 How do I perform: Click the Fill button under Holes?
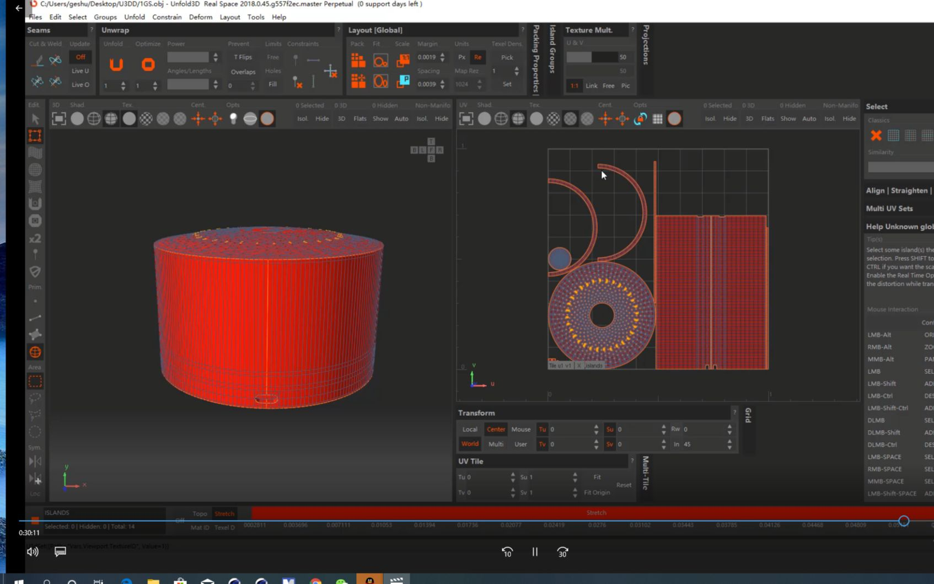click(272, 84)
